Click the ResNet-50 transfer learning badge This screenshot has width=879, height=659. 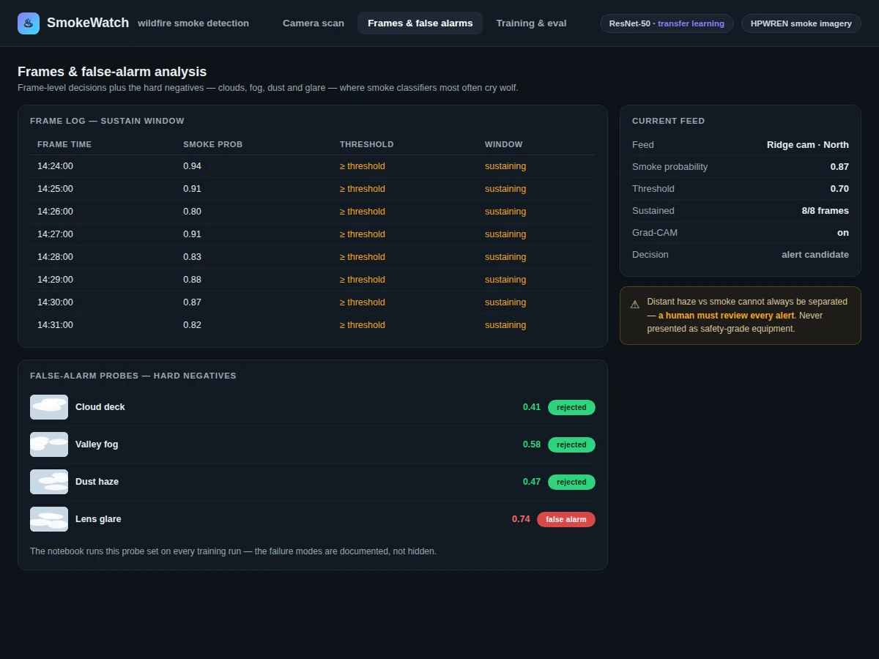click(x=667, y=23)
